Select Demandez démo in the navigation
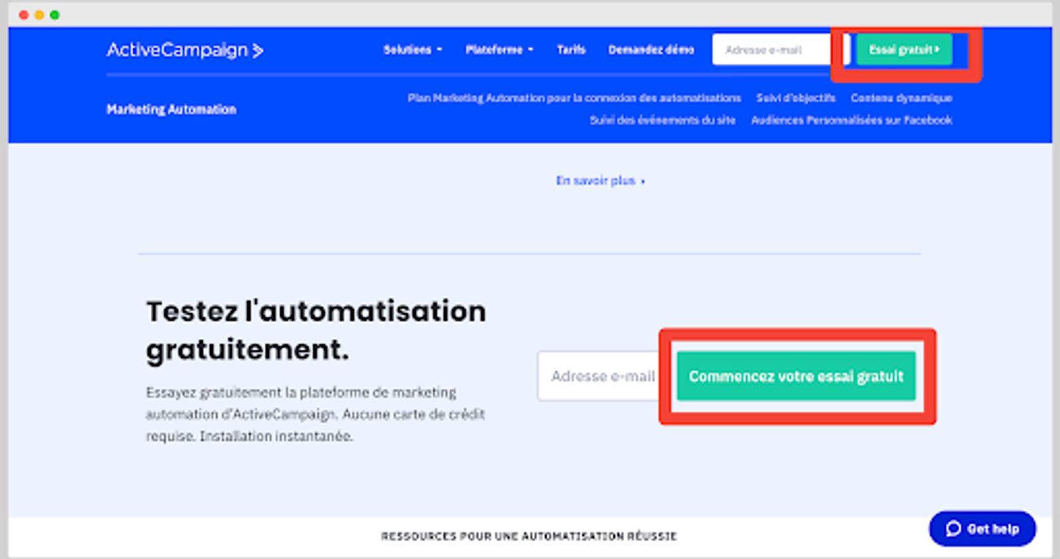The height and width of the screenshot is (559, 1060). pyautogui.click(x=651, y=50)
